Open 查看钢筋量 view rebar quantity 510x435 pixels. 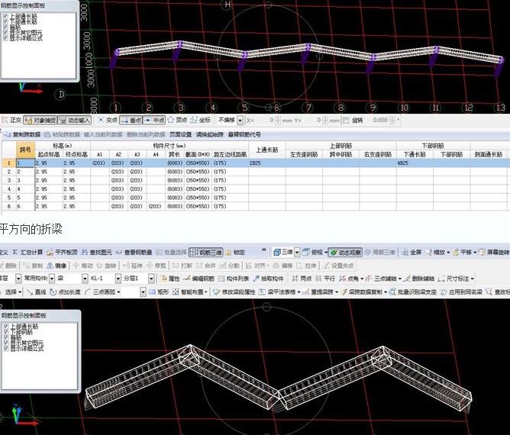pos(134,253)
